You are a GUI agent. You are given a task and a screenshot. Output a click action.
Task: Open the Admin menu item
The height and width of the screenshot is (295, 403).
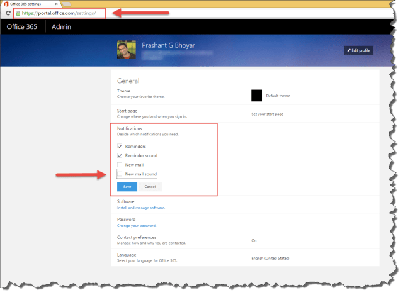(x=61, y=27)
